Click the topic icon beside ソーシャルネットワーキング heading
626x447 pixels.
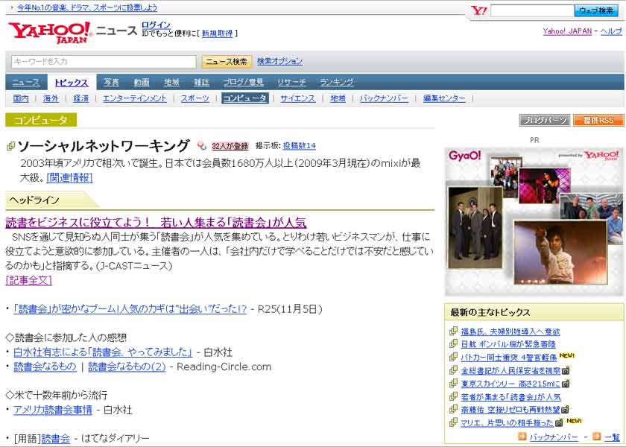10,146
